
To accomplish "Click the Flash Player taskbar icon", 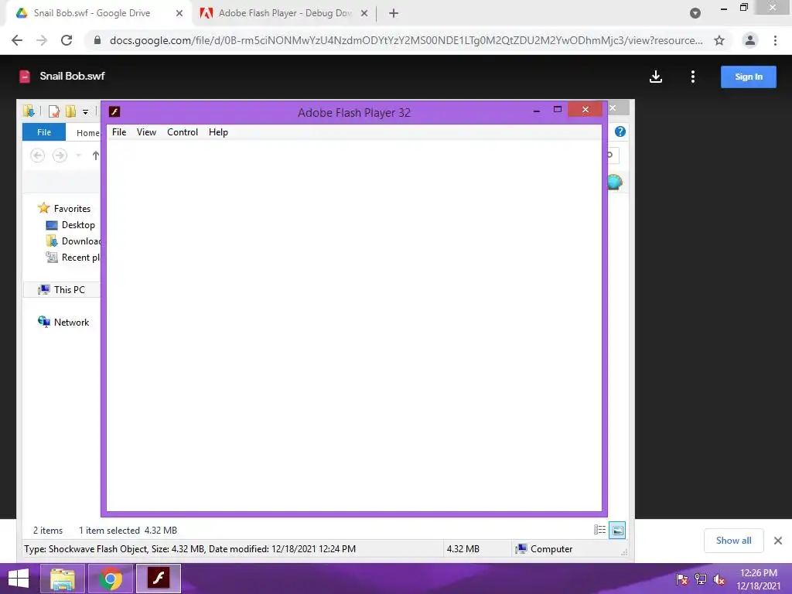I will click(158, 579).
